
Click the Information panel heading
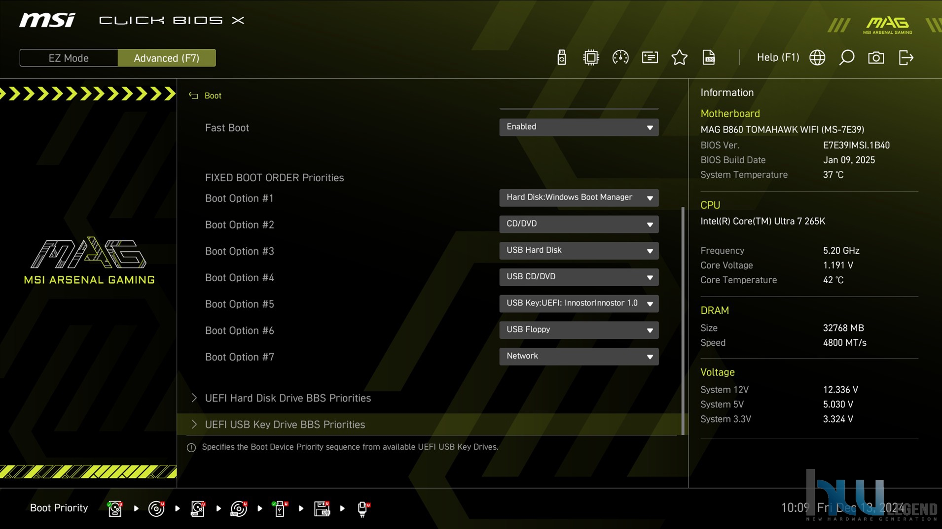[x=727, y=93]
